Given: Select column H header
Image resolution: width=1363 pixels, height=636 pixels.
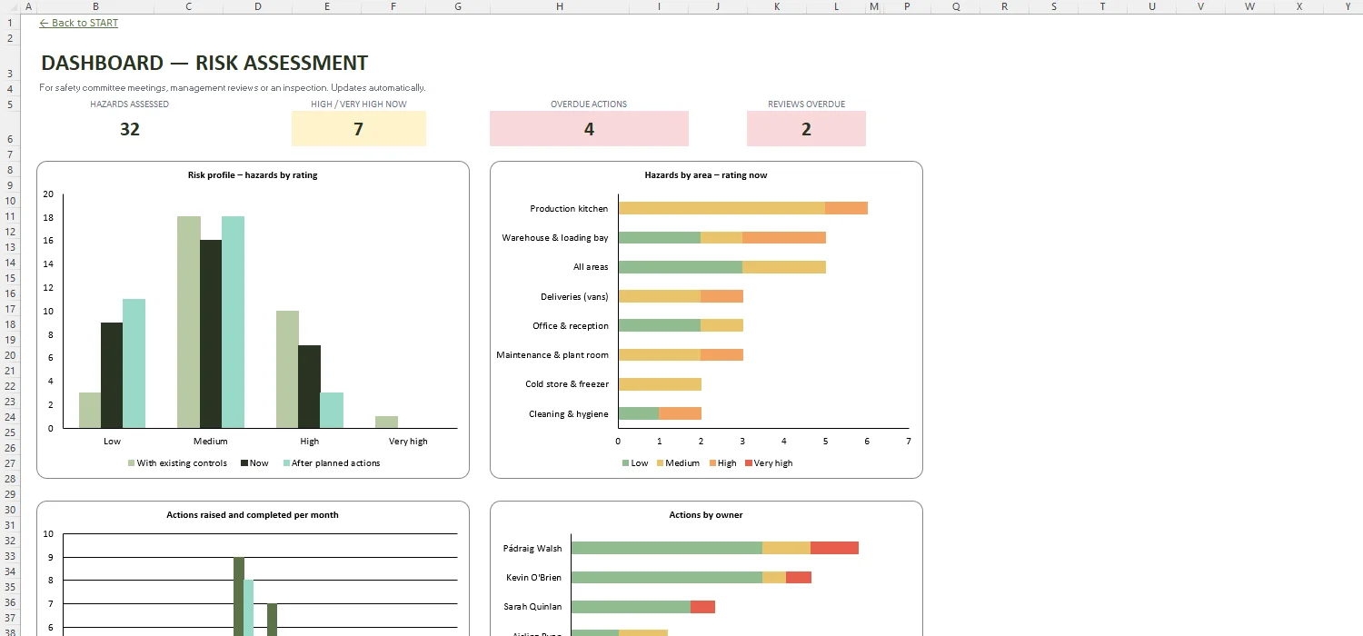Looking at the screenshot, I should click(559, 6).
